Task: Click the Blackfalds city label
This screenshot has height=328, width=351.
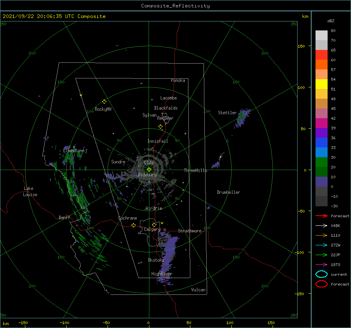Action: [166, 108]
